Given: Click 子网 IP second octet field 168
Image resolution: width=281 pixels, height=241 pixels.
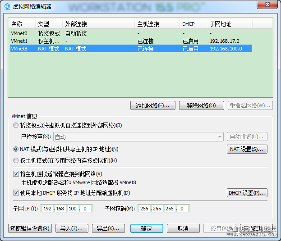Looking at the screenshot, I should pos(60,209).
